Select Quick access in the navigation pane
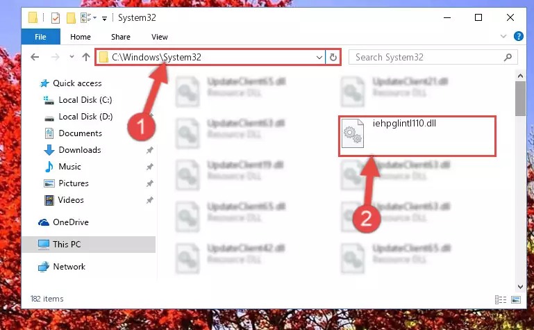 coord(77,83)
